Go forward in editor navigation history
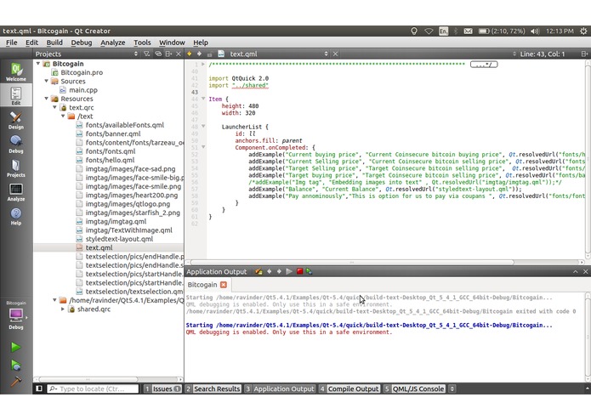The image size is (591, 420). 199,54
